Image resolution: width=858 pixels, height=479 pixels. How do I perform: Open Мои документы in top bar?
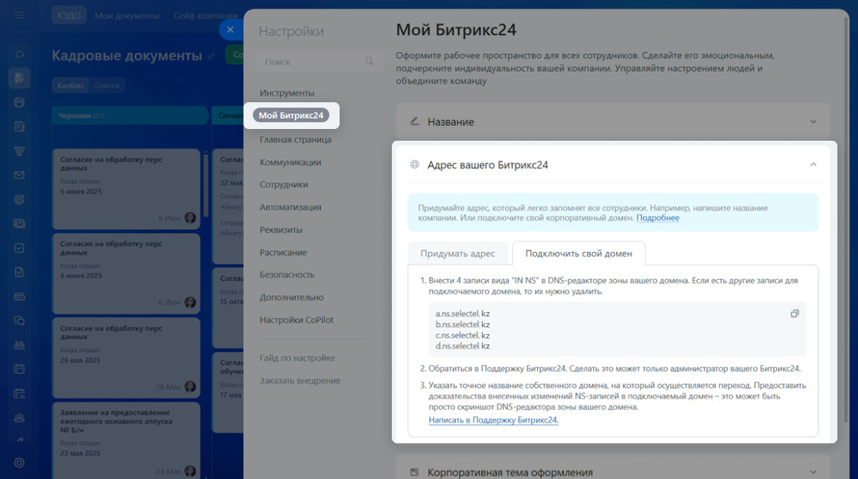(x=127, y=15)
